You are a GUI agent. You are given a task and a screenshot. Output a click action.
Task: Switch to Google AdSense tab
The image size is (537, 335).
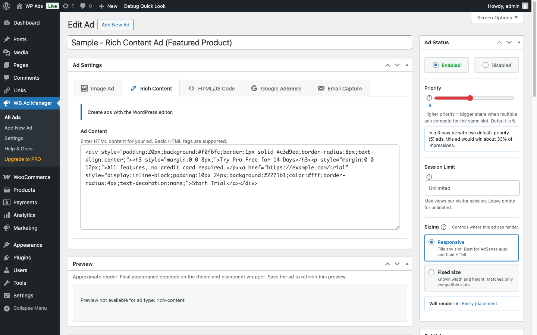point(276,89)
